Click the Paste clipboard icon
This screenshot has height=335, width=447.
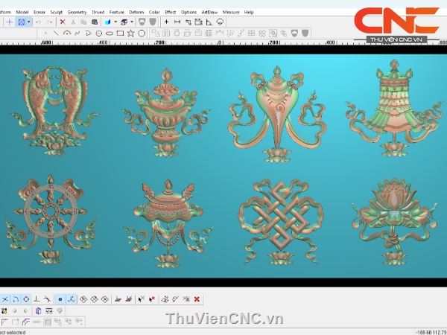[x=95, y=22]
